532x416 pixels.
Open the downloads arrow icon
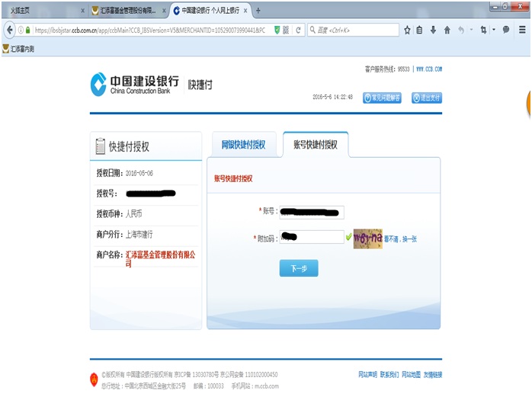pyautogui.click(x=433, y=30)
